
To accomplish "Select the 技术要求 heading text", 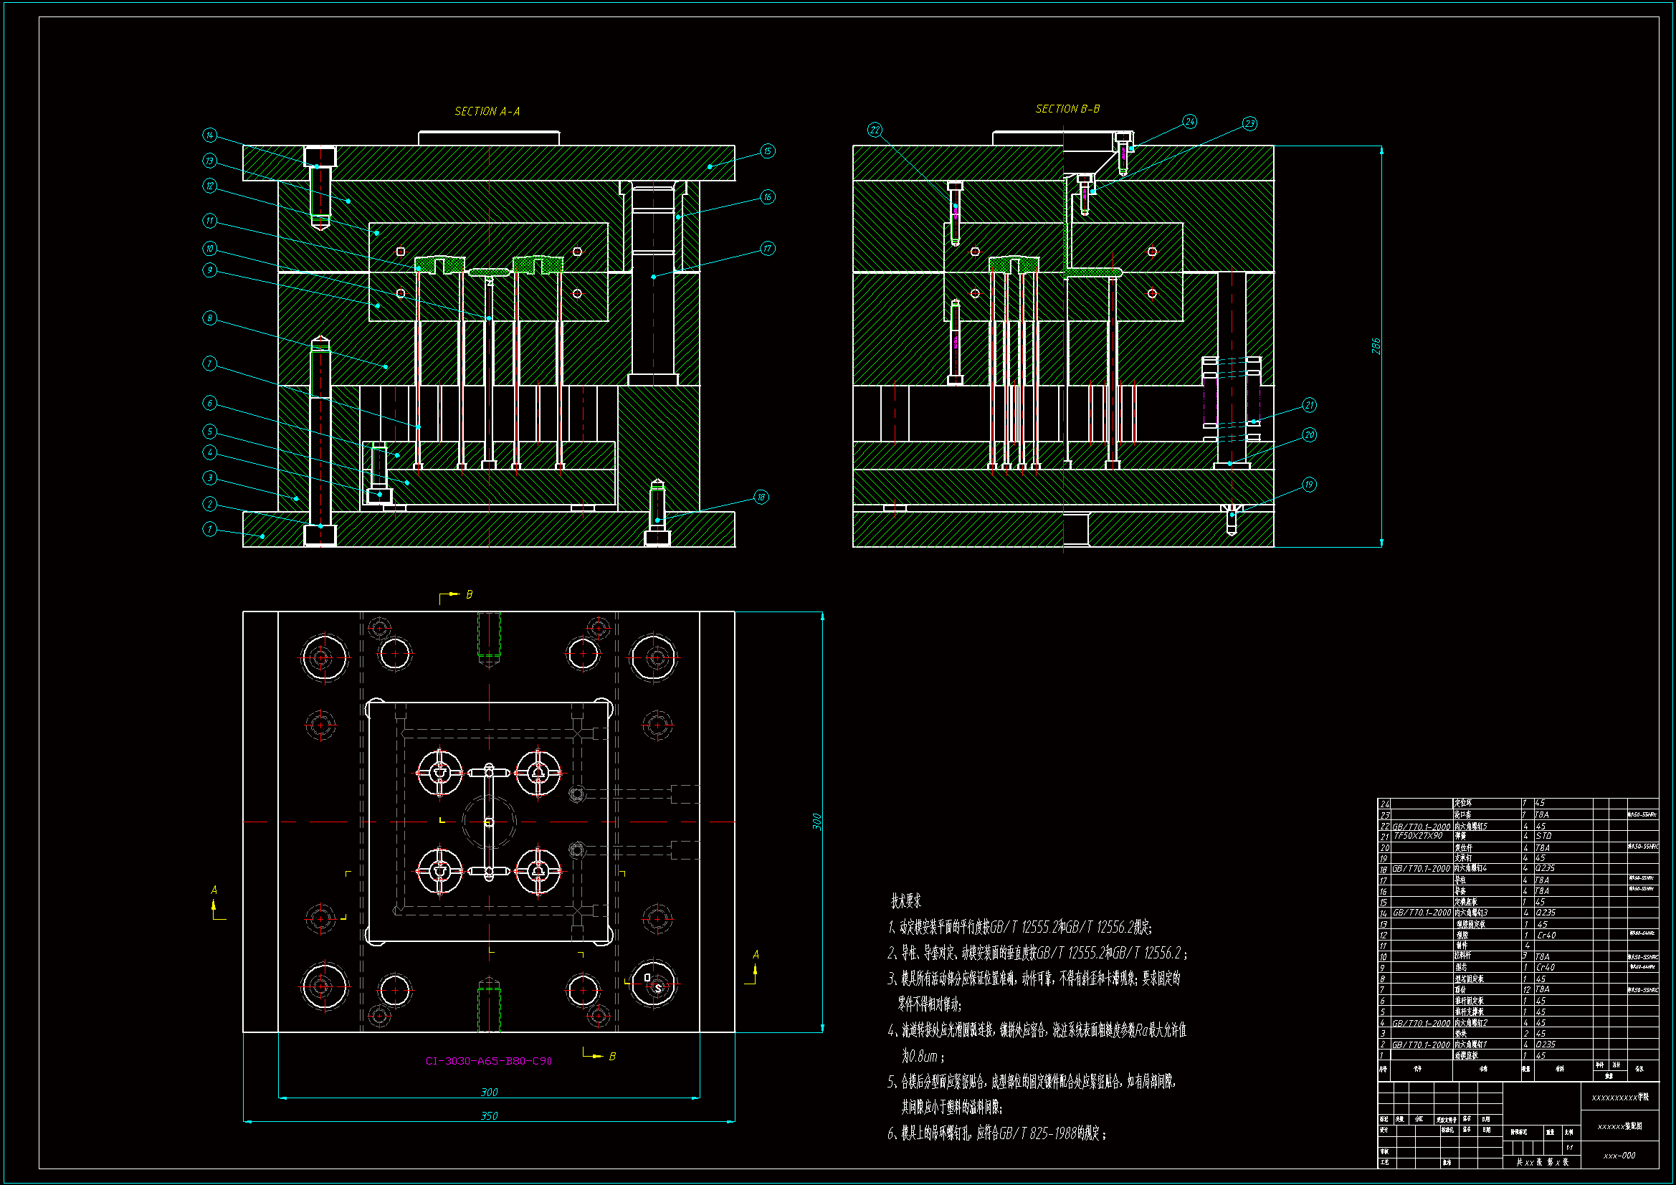I will tap(906, 901).
